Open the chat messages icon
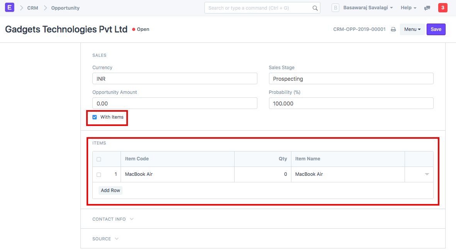The image size is (456, 250). pyautogui.click(x=427, y=8)
